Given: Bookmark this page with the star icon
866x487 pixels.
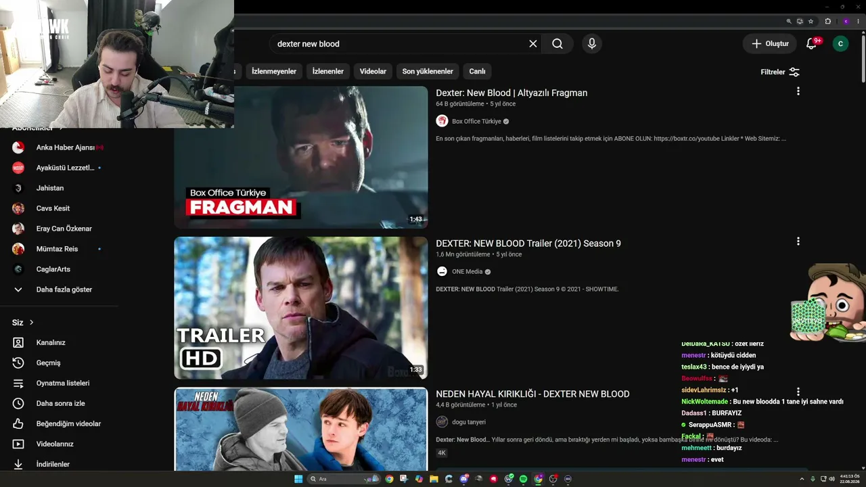Looking at the screenshot, I should coord(811,22).
